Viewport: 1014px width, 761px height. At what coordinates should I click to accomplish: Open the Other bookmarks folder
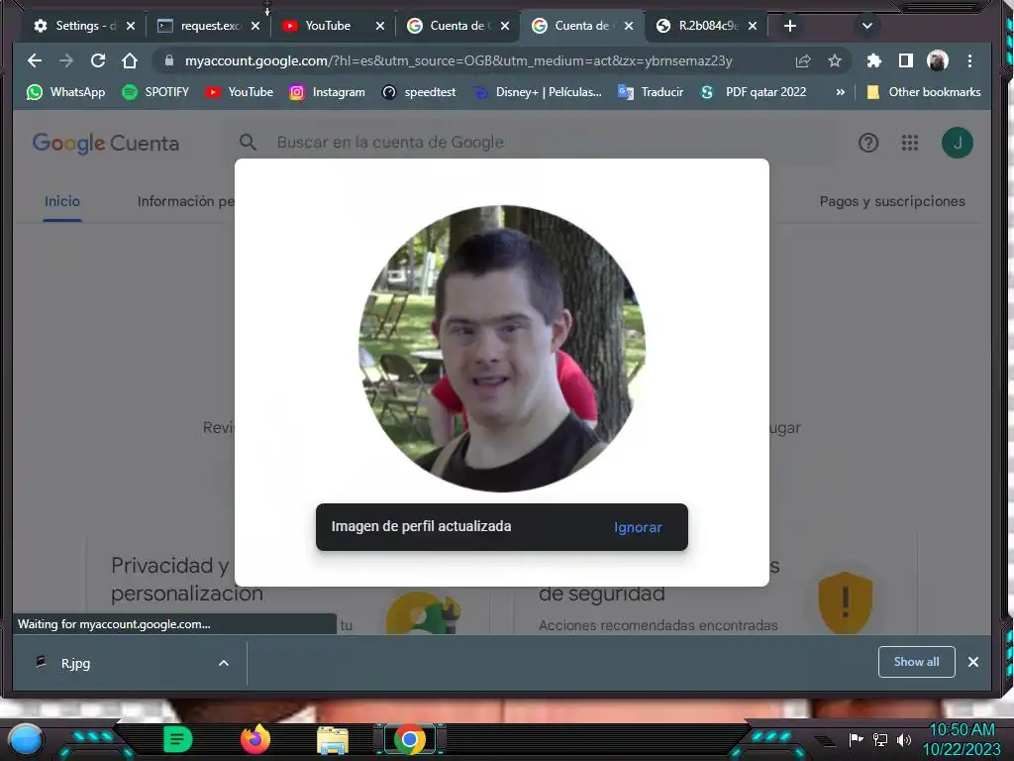point(924,92)
